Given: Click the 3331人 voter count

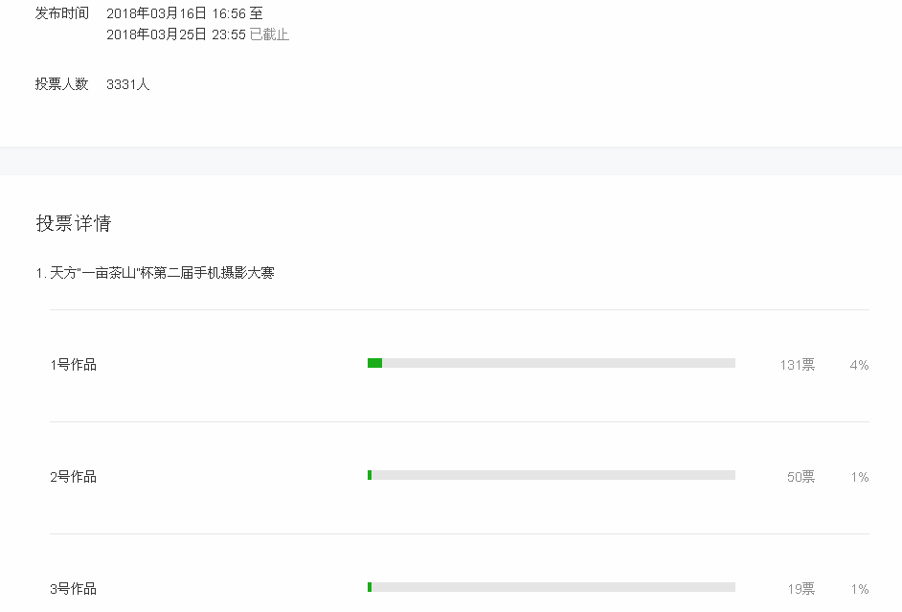Looking at the screenshot, I should pyautogui.click(x=128, y=84).
